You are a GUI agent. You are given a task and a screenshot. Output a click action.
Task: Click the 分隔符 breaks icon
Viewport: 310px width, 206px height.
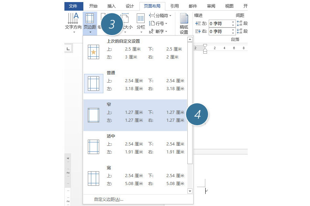click(x=152, y=15)
